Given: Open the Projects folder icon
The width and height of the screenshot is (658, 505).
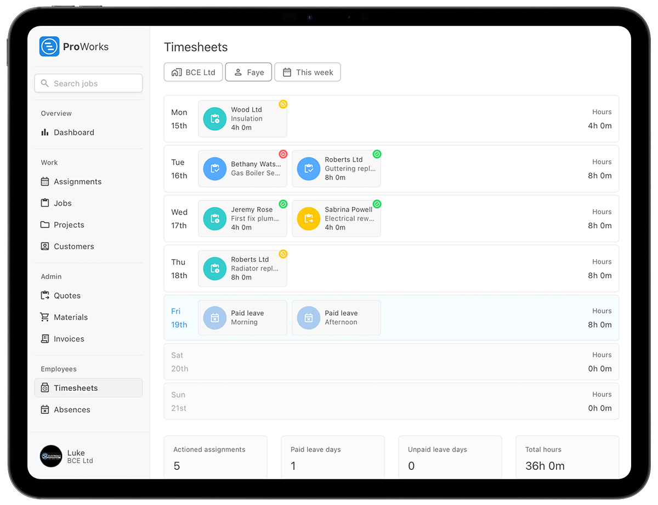Looking at the screenshot, I should 44,225.
